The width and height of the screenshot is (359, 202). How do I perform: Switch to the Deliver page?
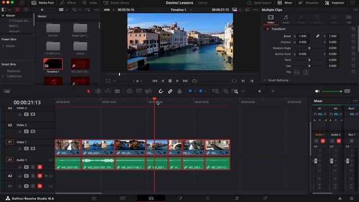coord(265,198)
